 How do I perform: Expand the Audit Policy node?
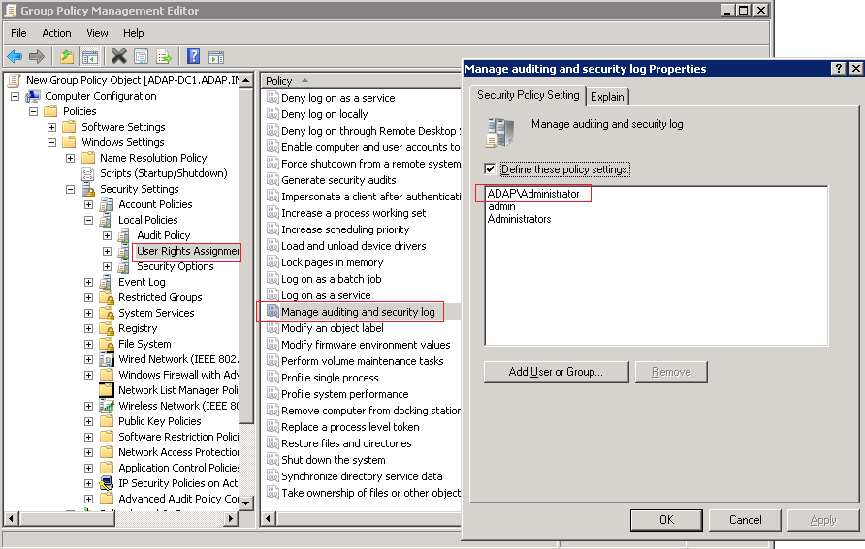107,235
